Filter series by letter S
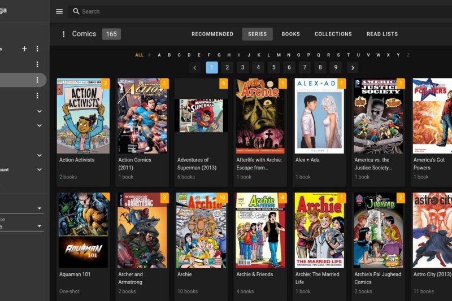452x301 pixels. pyautogui.click(x=338, y=55)
